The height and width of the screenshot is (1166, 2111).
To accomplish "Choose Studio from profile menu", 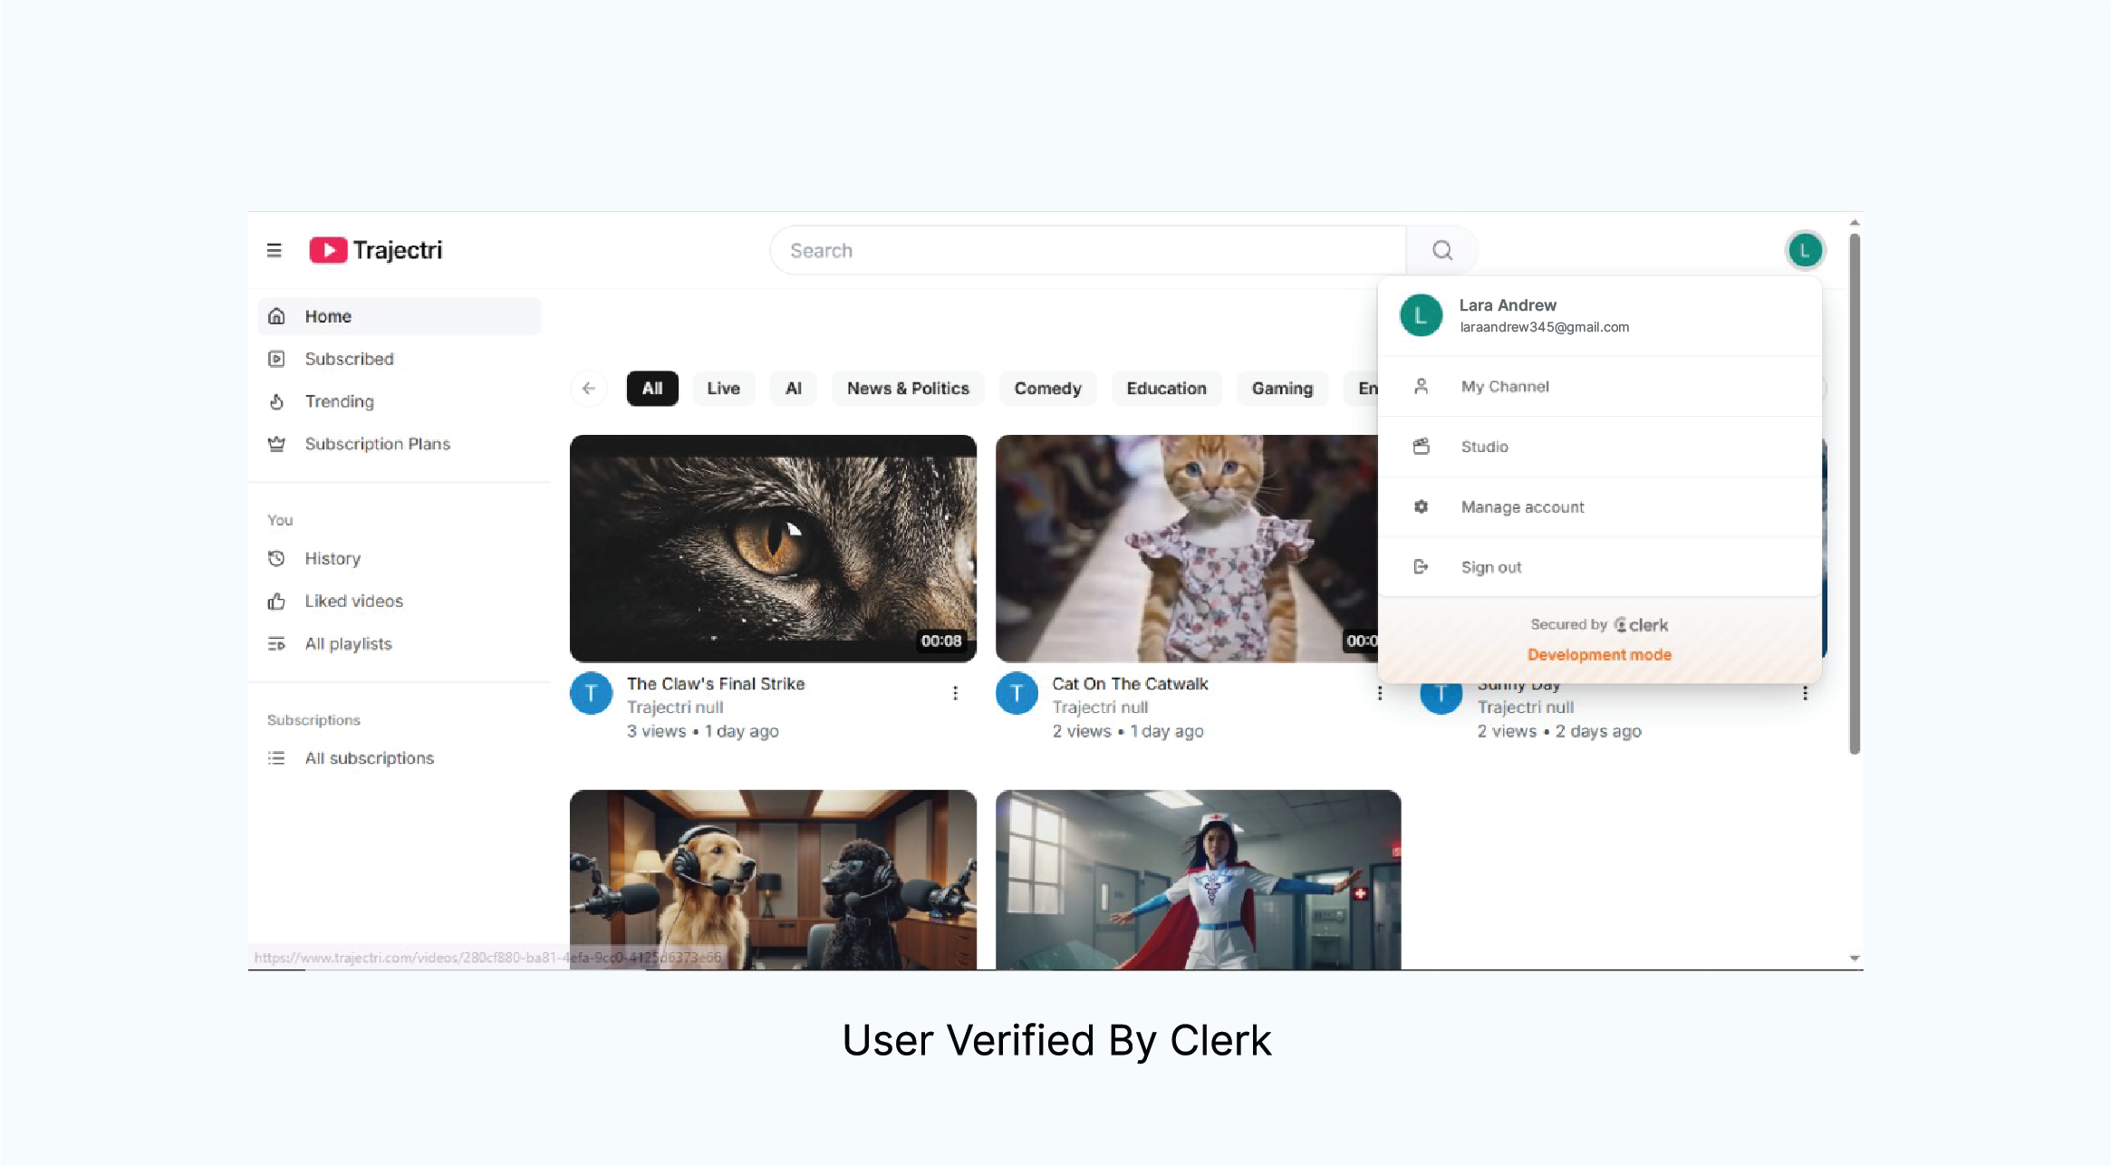I will point(1484,447).
